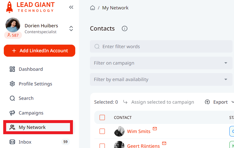Toggle the select-all checkbox in CONTACT header
This screenshot has height=148, width=234.
click(x=102, y=117)
